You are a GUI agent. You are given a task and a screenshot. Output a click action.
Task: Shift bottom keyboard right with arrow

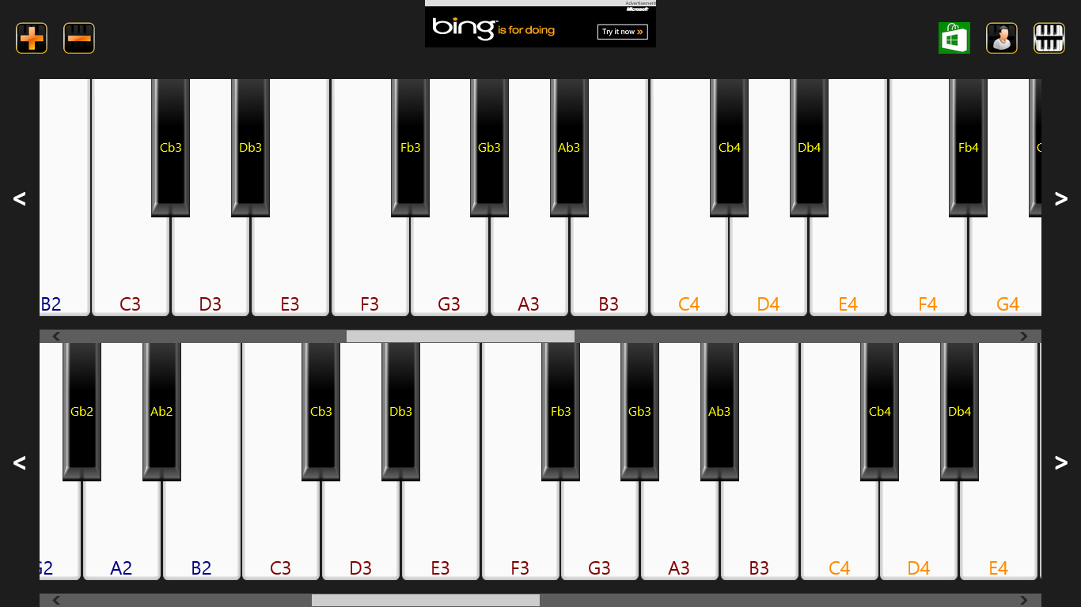pos(1061,462)
